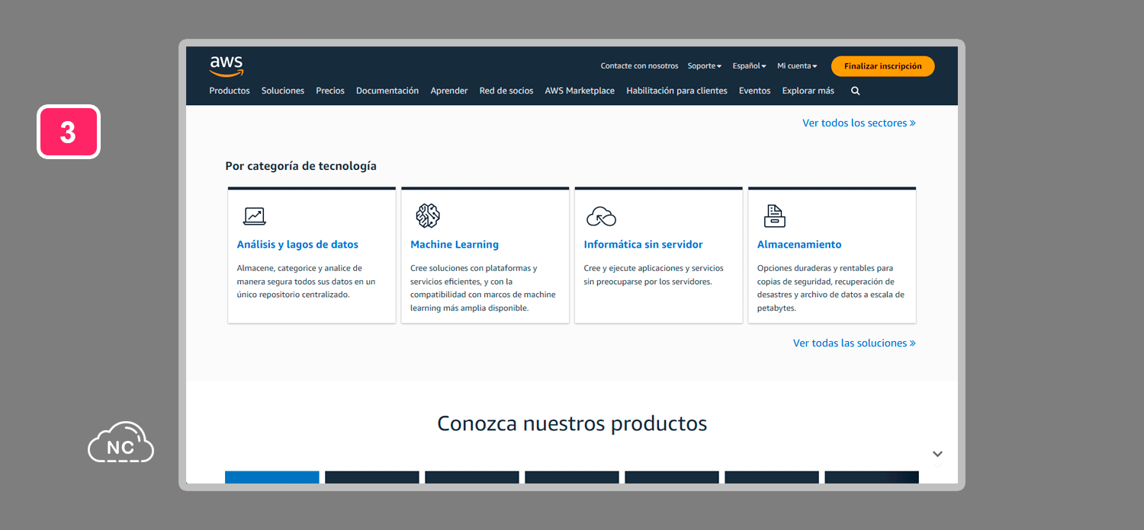Open the Español language dropdown
Image resolution: width=1144 pixels, height=530 pixels.
coord(749,66)
